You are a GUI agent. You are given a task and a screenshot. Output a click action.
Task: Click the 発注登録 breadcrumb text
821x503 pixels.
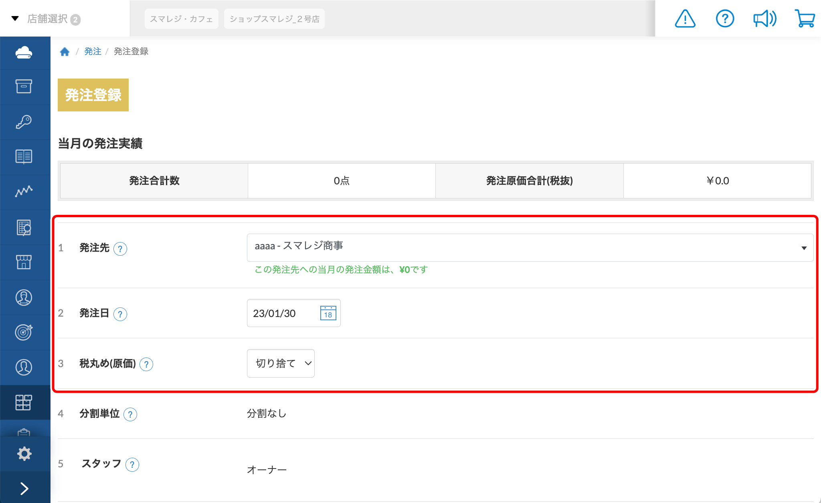coord(131,51)
